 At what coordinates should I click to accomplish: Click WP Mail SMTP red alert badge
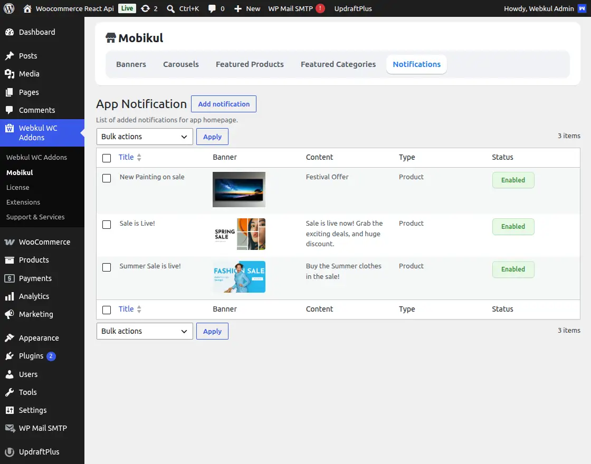click(320, 8)
